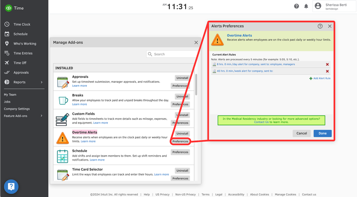Click Done in Alerts Preferences
Screen dimensions: 357x197
point(322,133)
